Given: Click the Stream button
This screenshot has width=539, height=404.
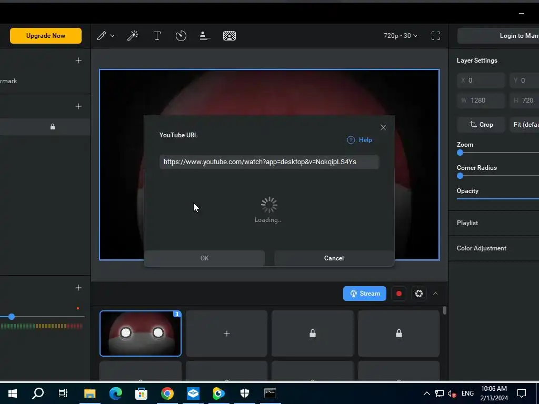Looking at the screenshot, I should click(x=365, y=294).
